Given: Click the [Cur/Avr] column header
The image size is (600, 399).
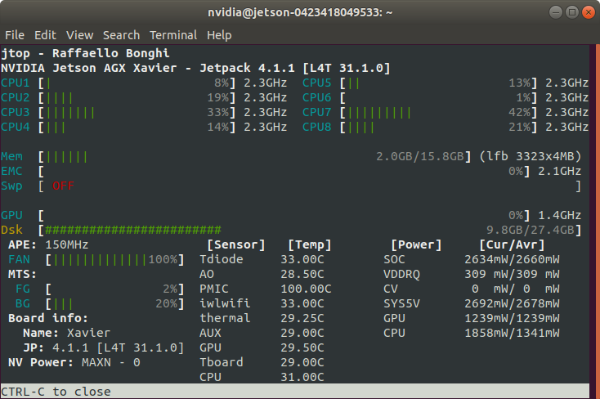Looking at the screenshot, I should [x=512, y=244].
